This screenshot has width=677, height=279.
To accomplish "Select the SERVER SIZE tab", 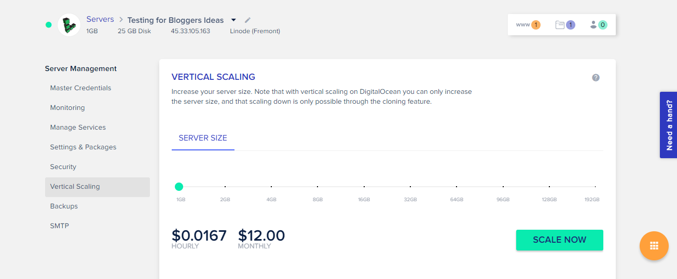I will tap(203, 138).
